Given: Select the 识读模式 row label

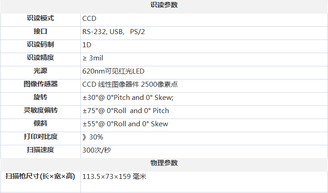Looking at the screenshot, I should pyautogui.click(x=40, y=19).
